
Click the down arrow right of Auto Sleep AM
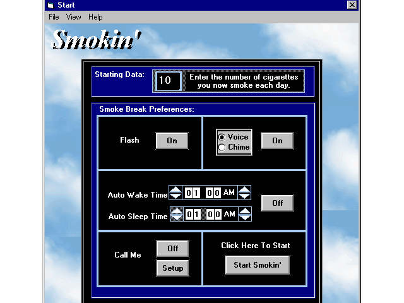[244, 218]
